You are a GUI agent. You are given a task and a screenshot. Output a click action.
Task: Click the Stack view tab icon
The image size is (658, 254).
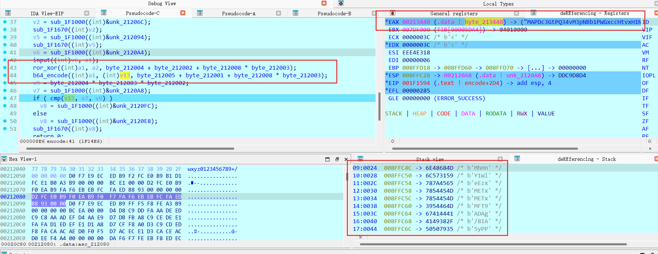[x=360, y=159]
